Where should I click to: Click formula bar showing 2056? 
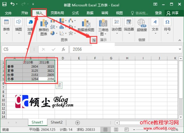(124, 49)
